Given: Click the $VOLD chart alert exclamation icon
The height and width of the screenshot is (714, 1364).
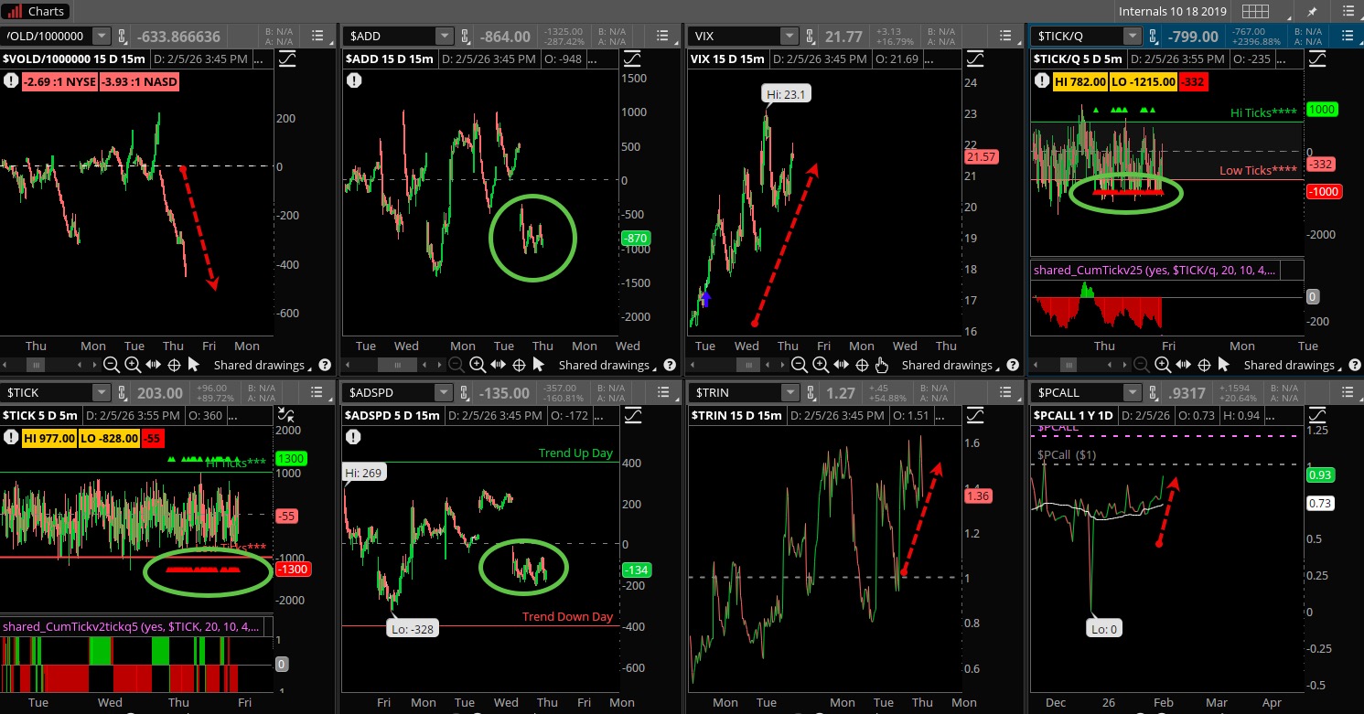Looking at the screenshot, I should pyautogui.click(x=12, y=80).
